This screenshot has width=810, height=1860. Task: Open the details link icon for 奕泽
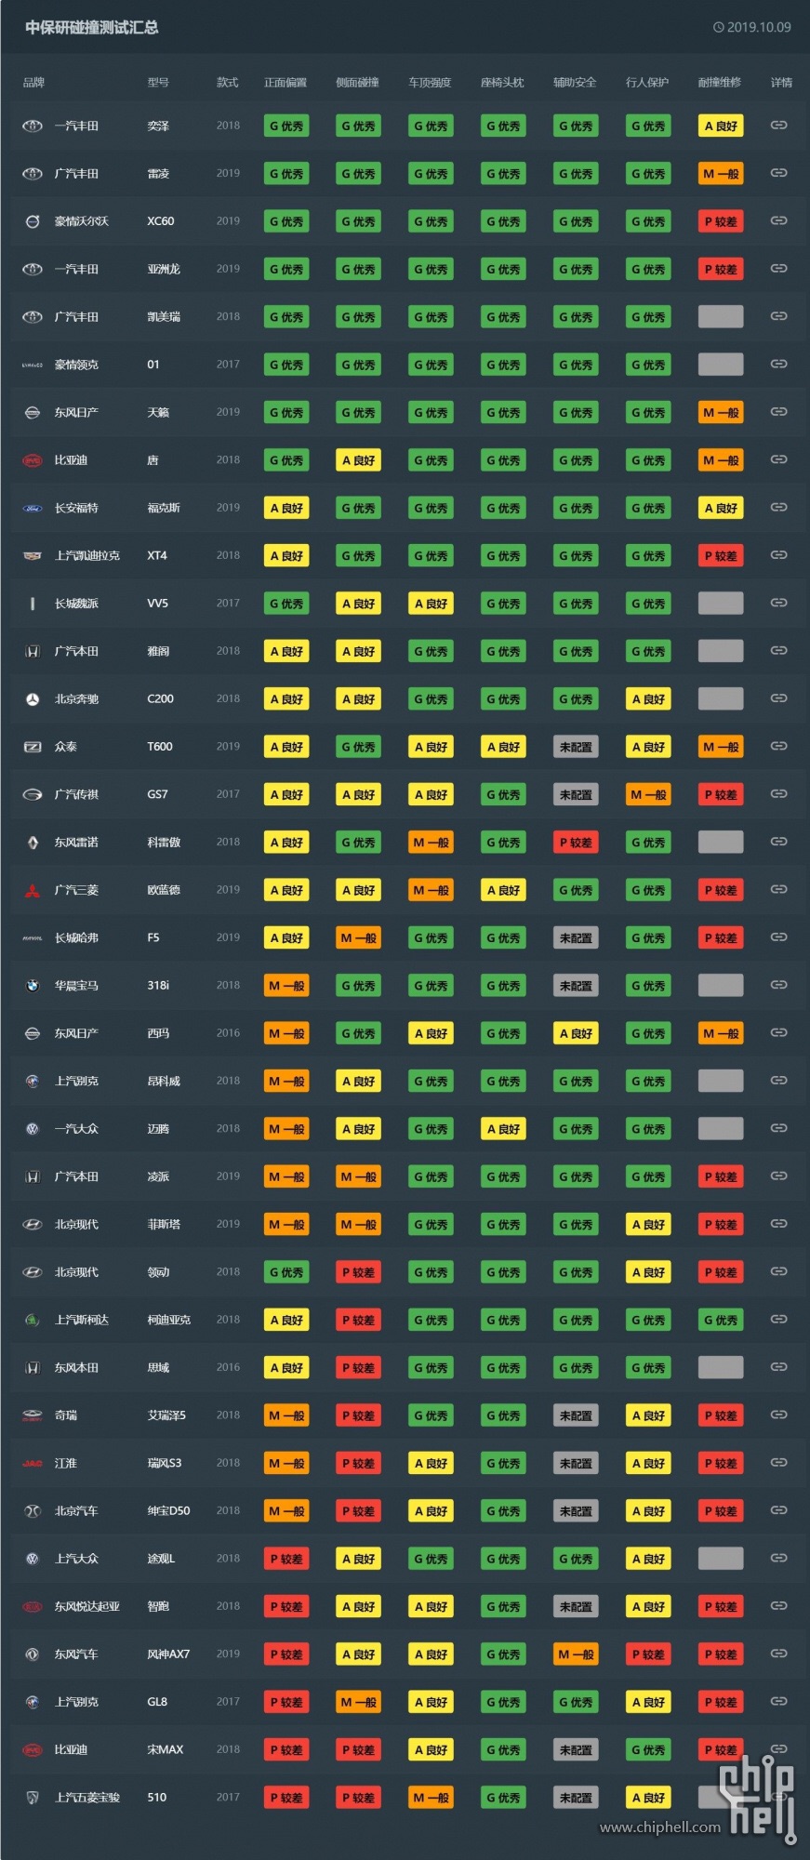pos(779,125)
